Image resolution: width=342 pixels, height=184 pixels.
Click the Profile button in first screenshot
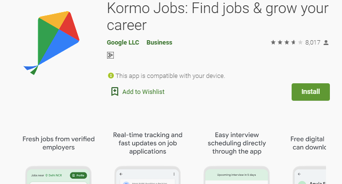click(78, 175)
